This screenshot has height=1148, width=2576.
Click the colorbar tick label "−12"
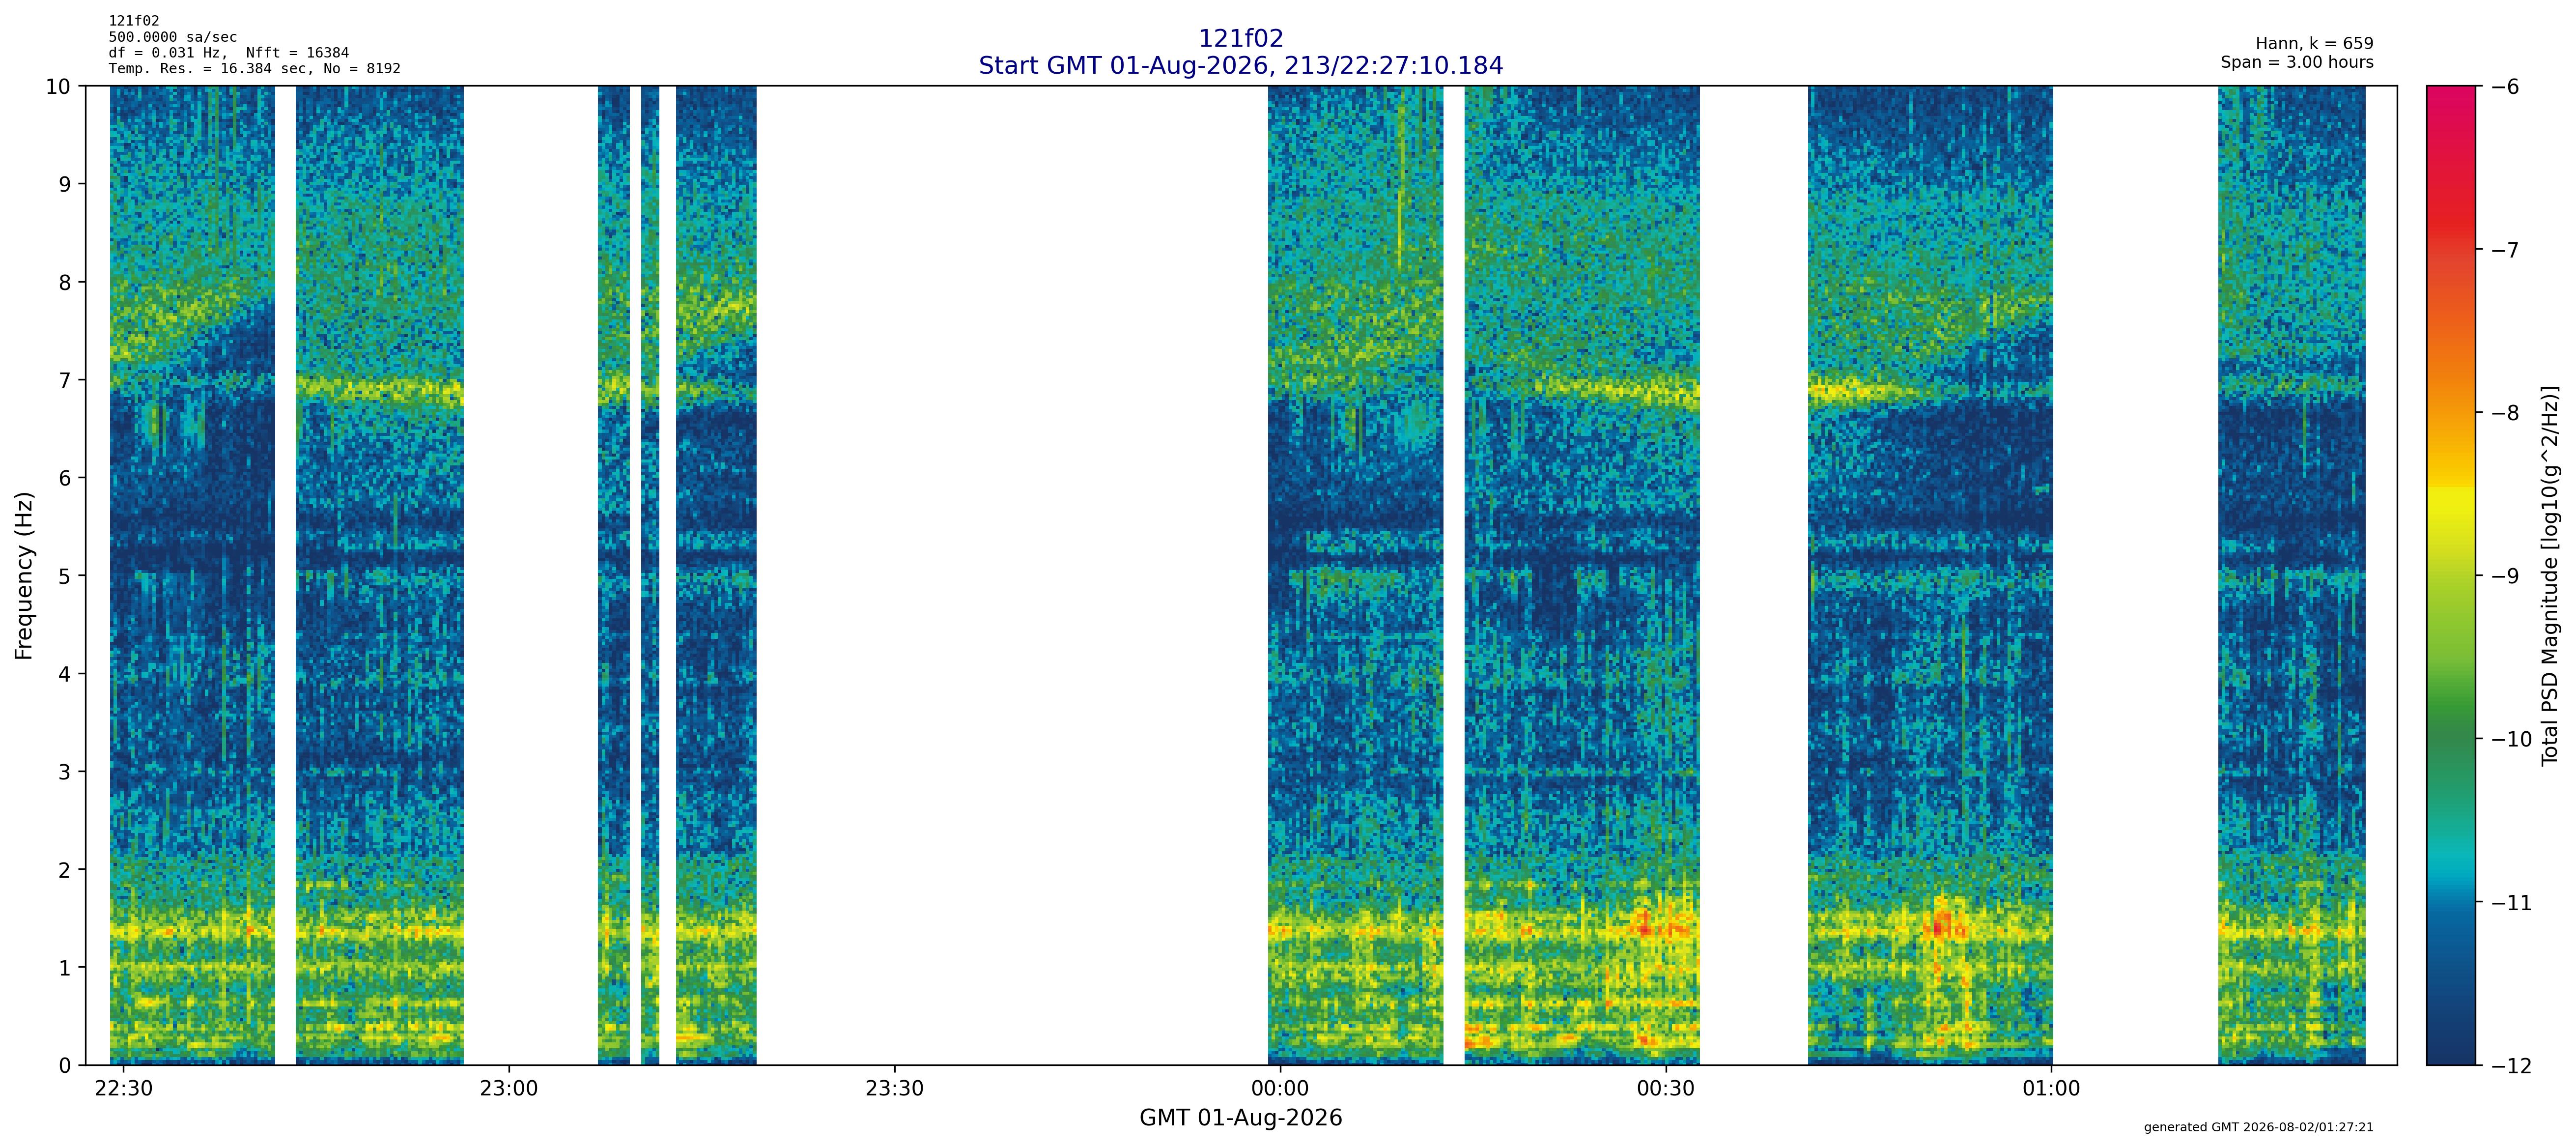click(x=2510, y=1066)
